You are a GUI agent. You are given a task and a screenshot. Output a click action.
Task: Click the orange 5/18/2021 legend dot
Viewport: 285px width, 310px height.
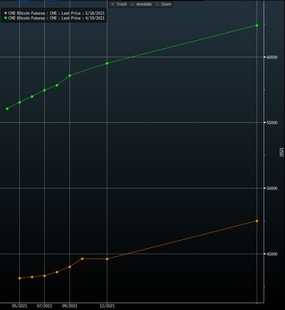coord(6,13)
